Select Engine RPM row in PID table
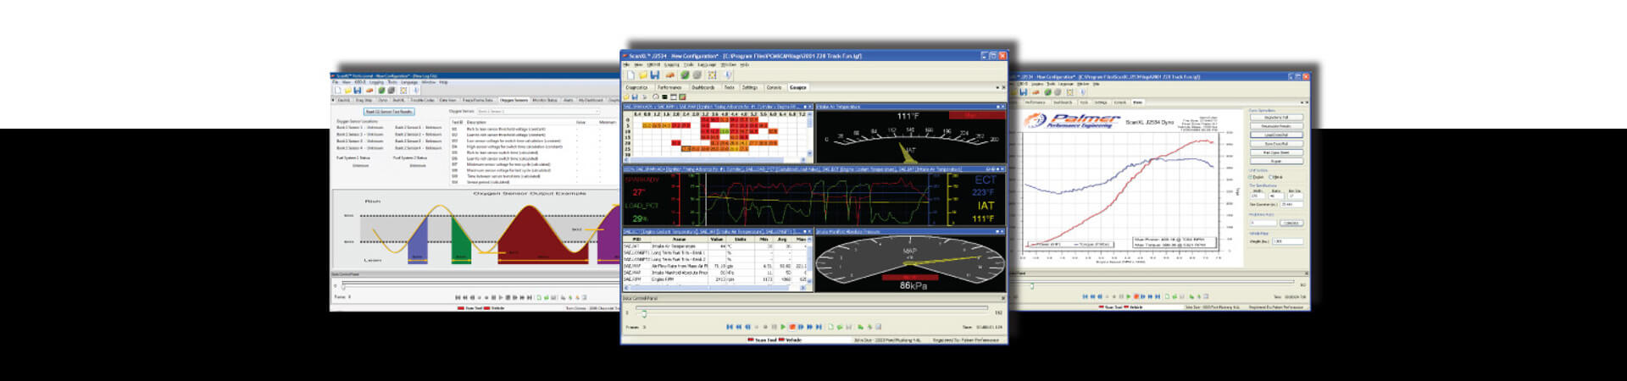This screenshot has width=1627, height=381. [714, 279]
